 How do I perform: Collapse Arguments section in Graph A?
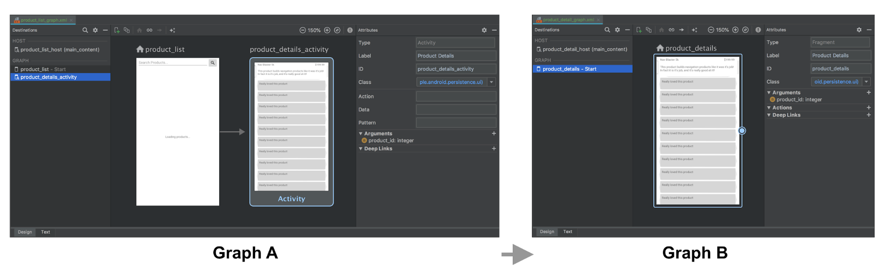[x=361, y=134]
